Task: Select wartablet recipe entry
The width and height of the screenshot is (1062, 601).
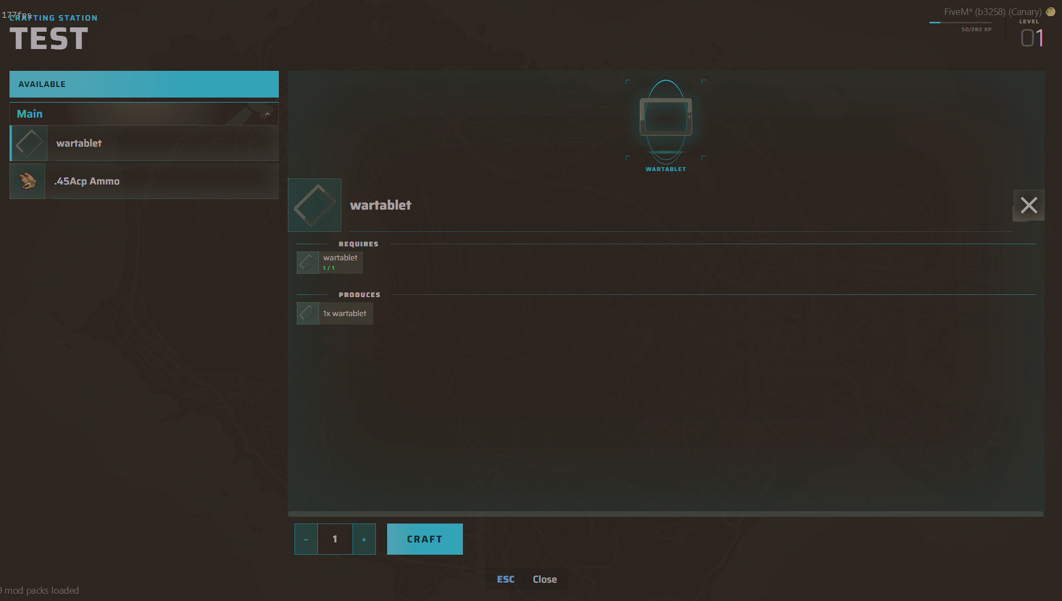Action: [144, 143]
